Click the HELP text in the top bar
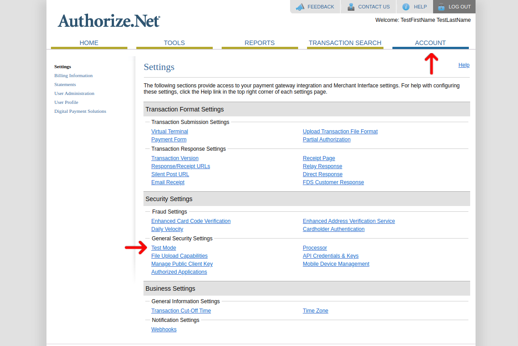Viewport: 518px width, 346px height. point(420,7)
